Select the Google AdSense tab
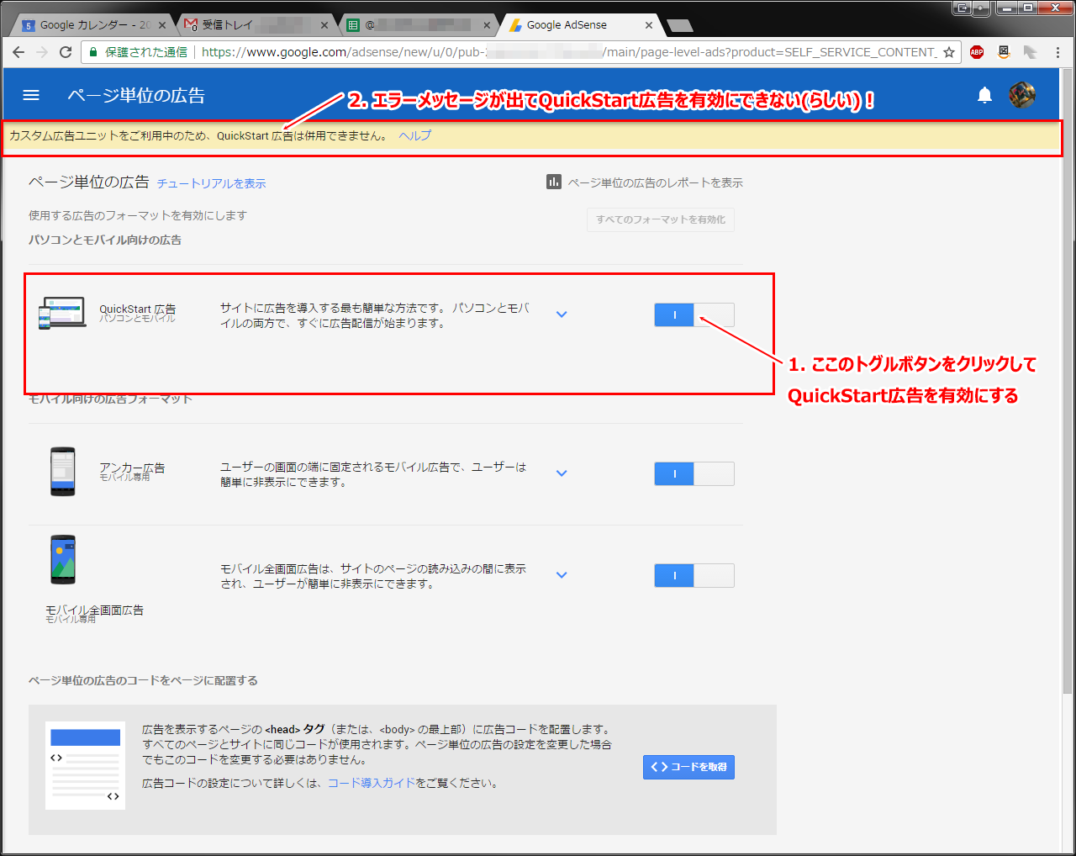This screenshot has height=856, width=1076. pos(578,25)
